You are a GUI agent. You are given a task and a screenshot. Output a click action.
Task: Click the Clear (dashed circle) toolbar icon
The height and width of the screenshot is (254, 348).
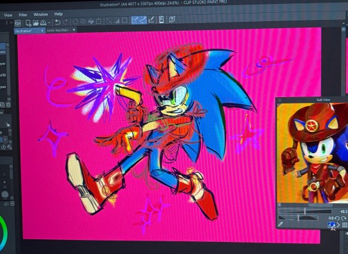(75, 22)
